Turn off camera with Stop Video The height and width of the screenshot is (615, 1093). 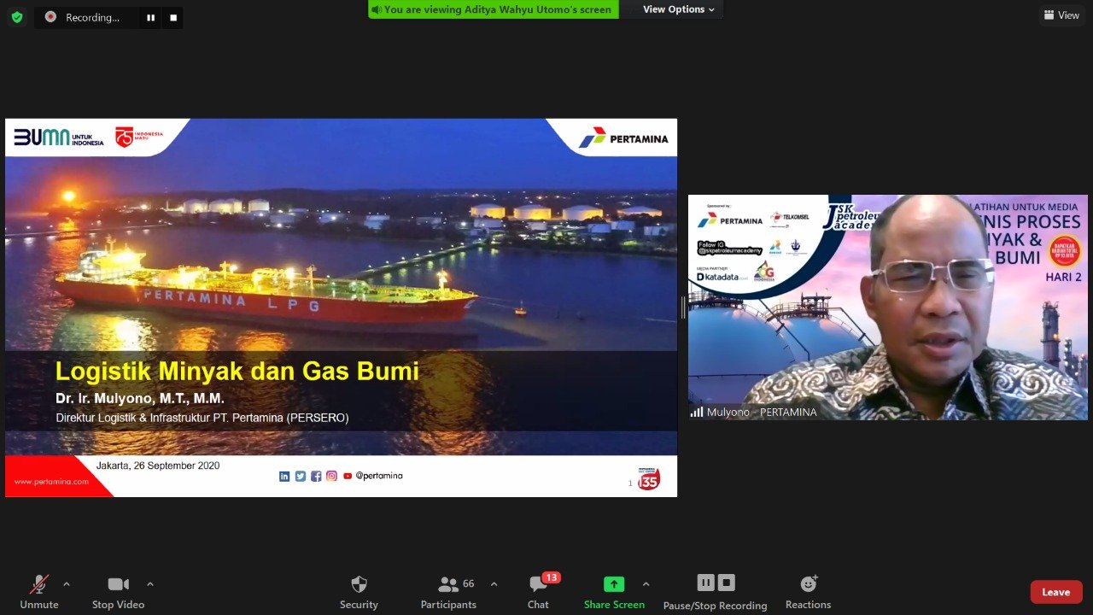point(118,592)
